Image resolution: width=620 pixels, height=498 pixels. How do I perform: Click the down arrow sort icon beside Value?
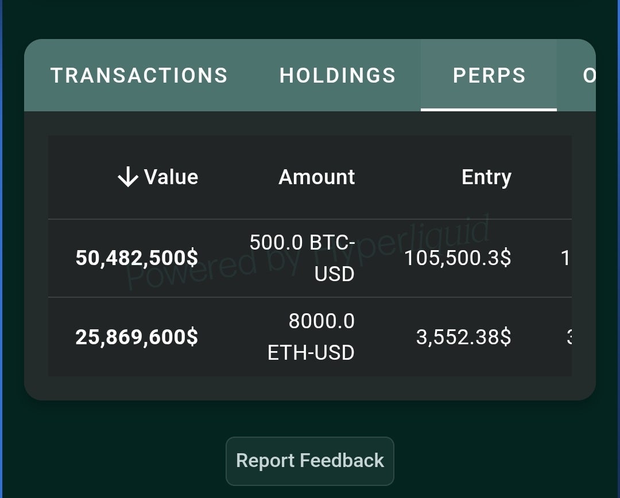pos(127,177)
